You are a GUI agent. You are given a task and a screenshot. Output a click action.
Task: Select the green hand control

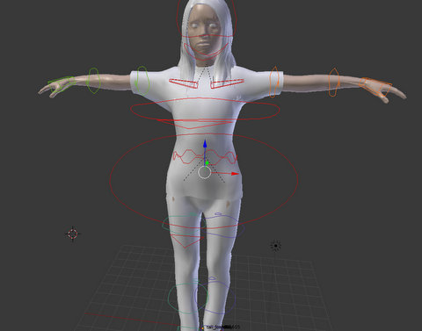pos(61,84)
